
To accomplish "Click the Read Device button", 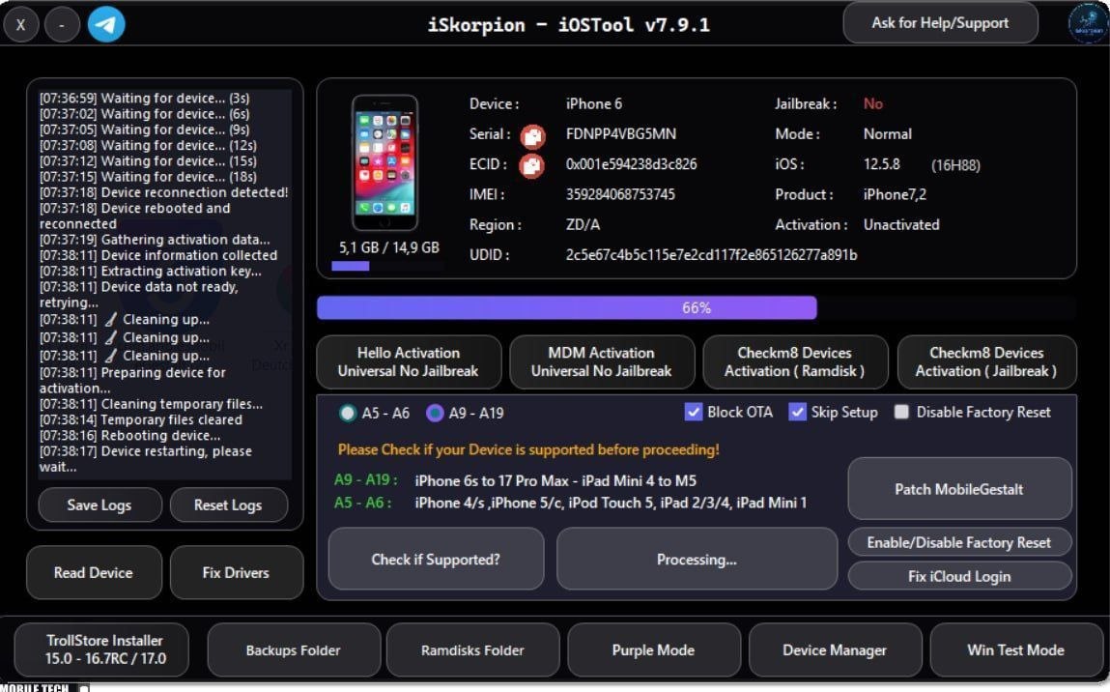I will click(94, 572).
